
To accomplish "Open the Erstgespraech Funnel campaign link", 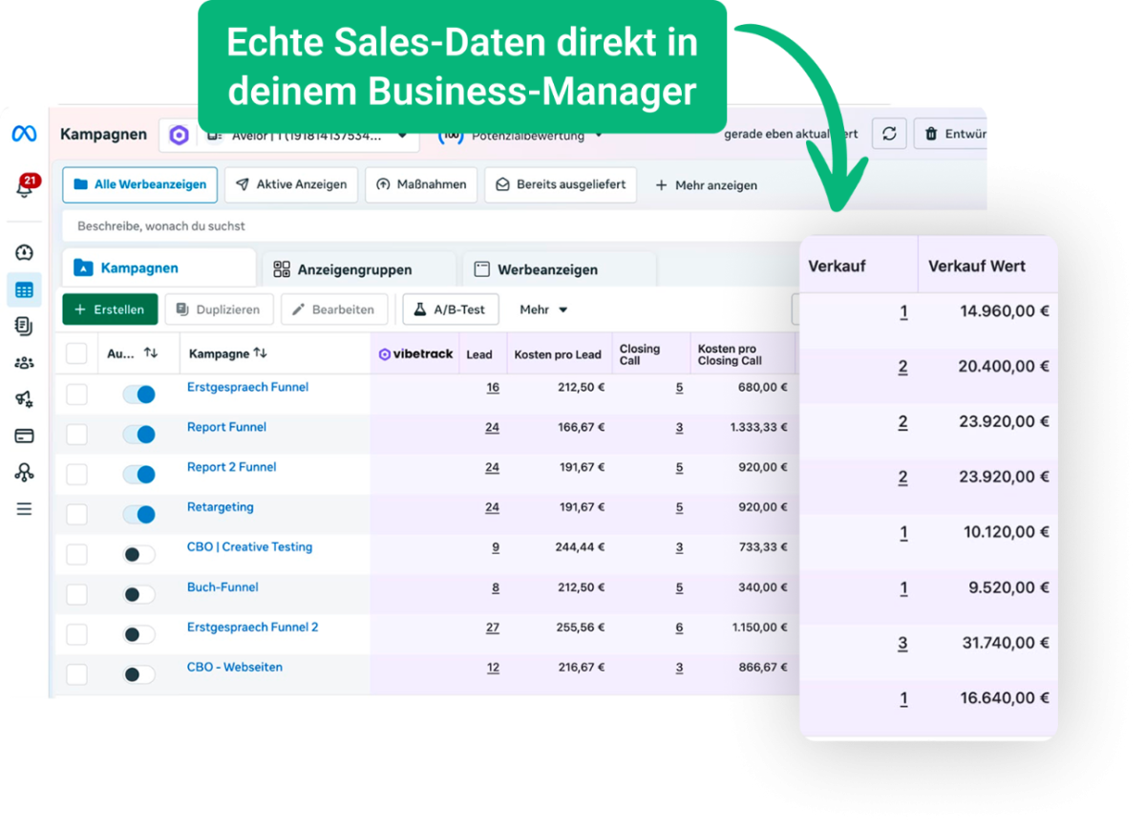I will pyautogui.click(x=247, y=387).
